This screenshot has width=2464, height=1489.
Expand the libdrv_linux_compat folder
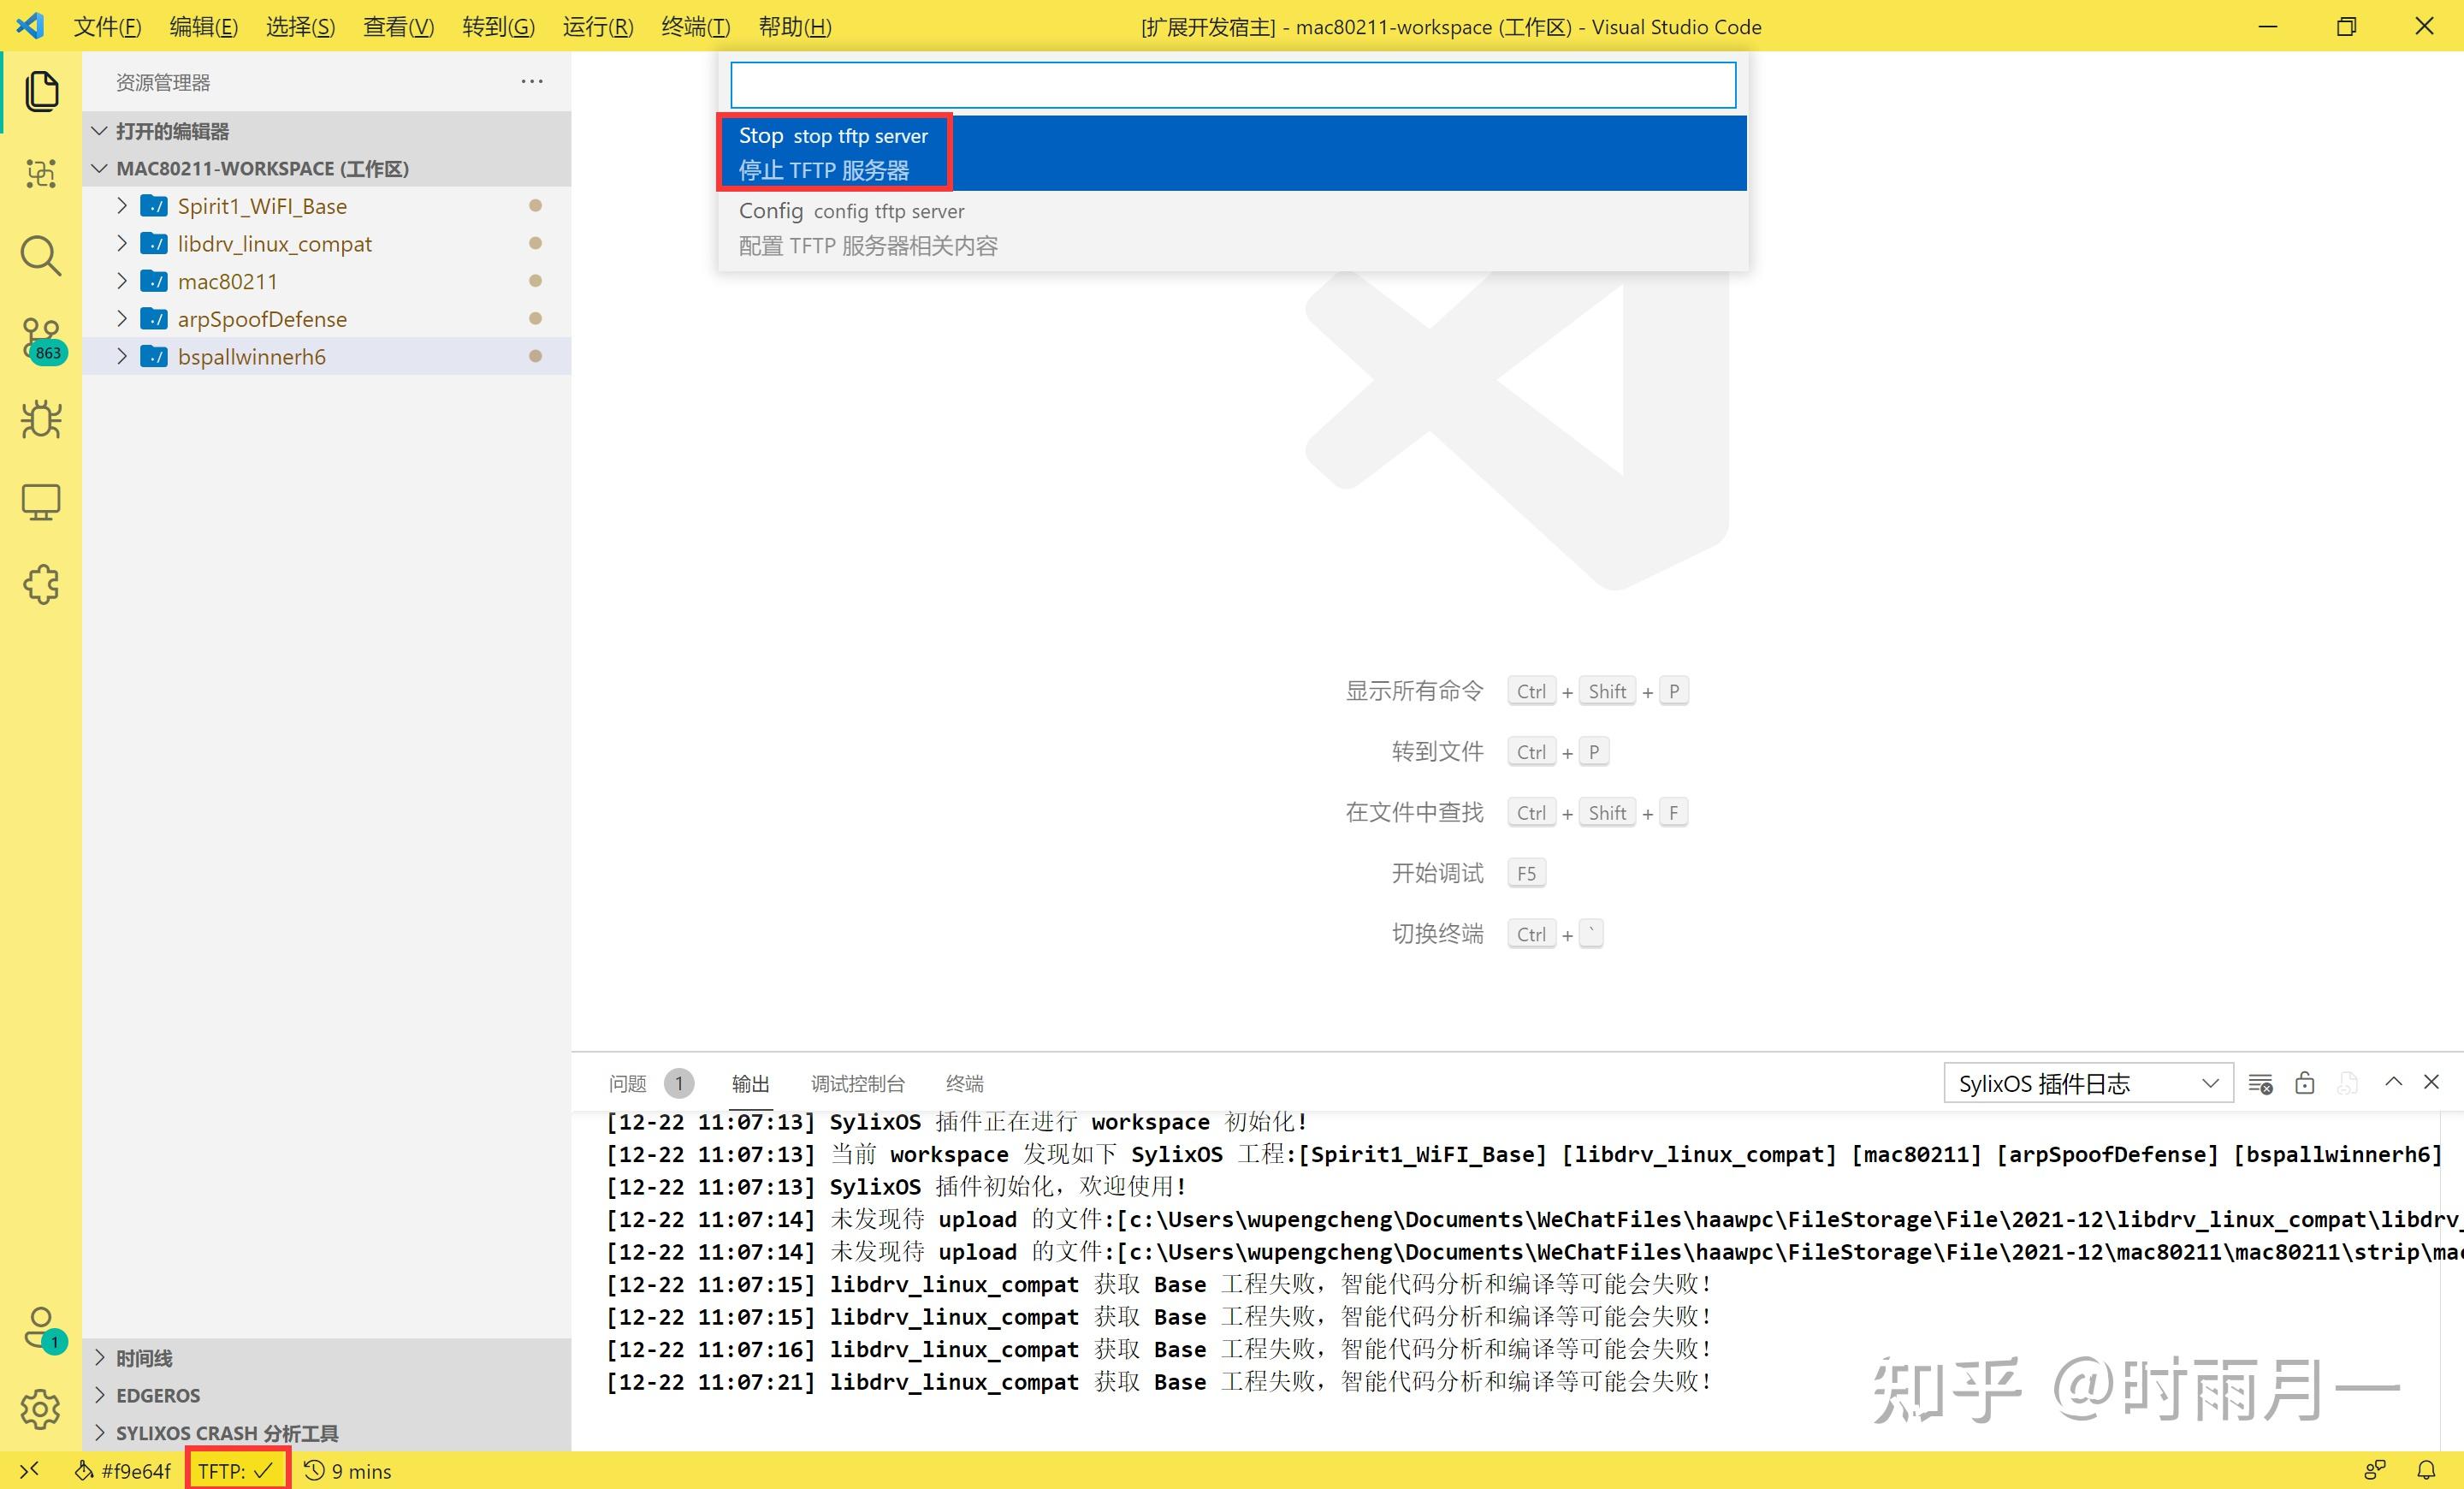coord(122,243)
